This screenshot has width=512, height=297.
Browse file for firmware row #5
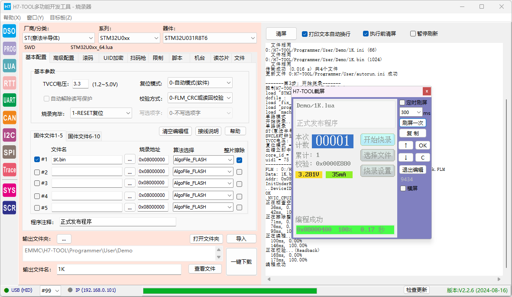(130, 208)
